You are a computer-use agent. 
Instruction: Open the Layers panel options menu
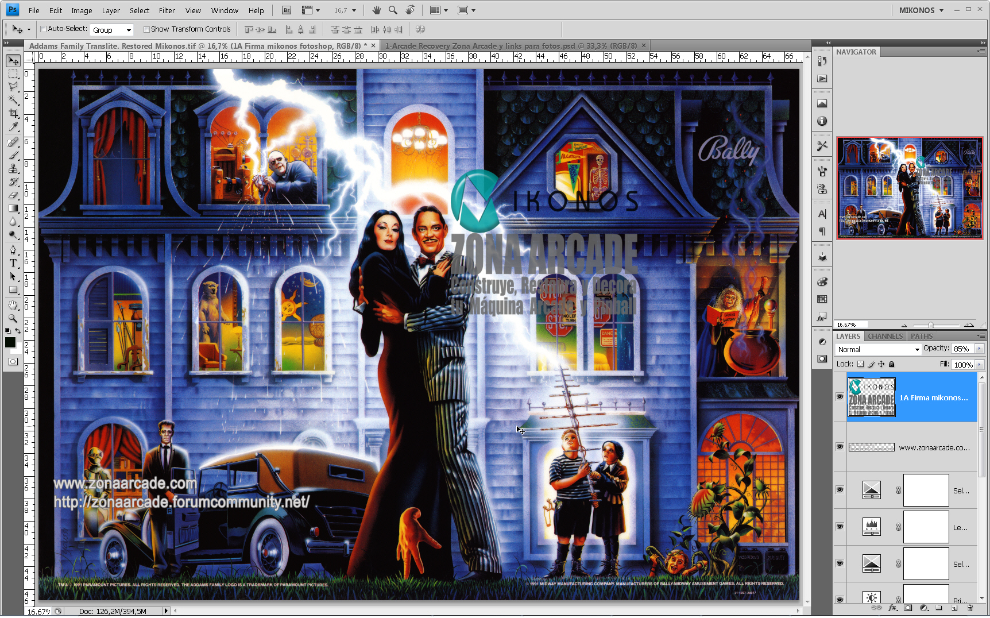[980, 336]
